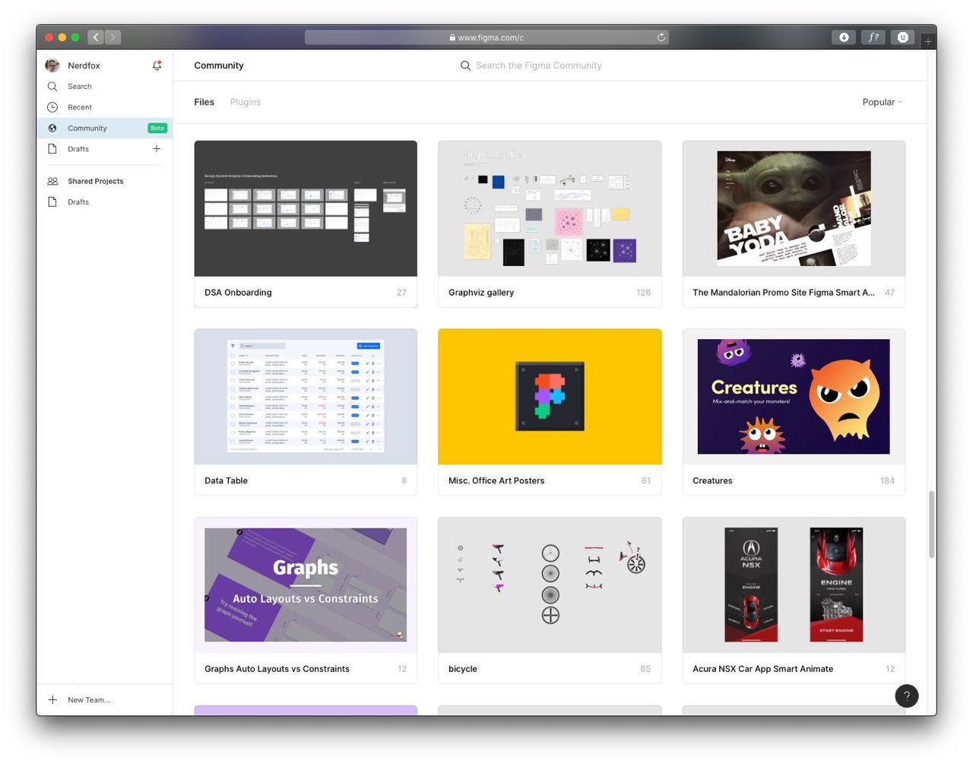Viewport: 973px width, 764px height.
Task: Open Drafts under Shared Projects
Action: coord(105,202)
